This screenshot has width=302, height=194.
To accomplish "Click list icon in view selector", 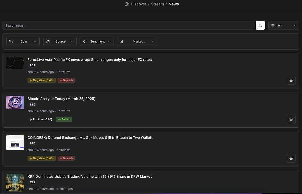I will [273, 25].
